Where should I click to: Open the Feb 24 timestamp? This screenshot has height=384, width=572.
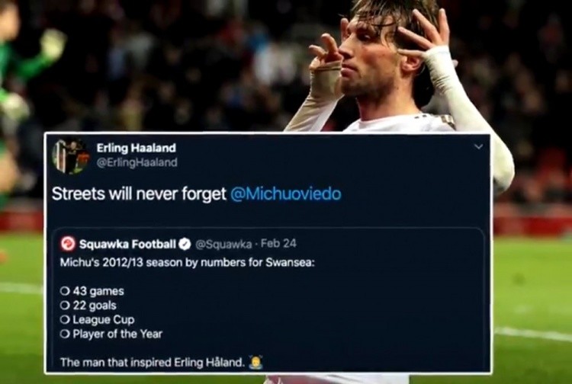(278, 243)
